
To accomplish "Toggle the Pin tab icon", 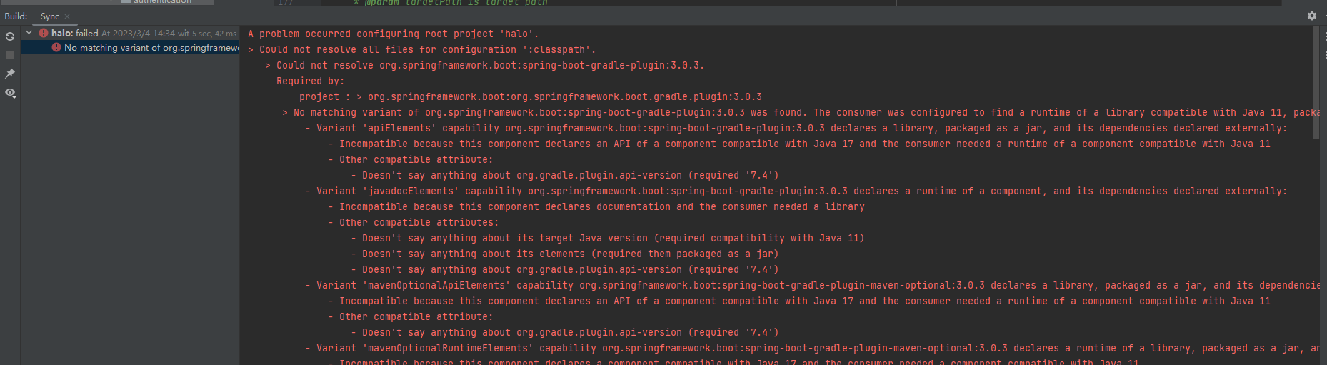I will tap(10, 74).
